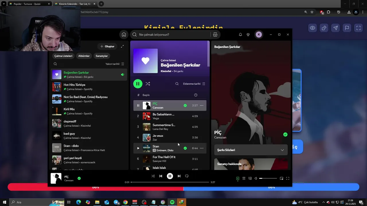Skip to previous track
The image size is (367, 206).
coord(161,176)
